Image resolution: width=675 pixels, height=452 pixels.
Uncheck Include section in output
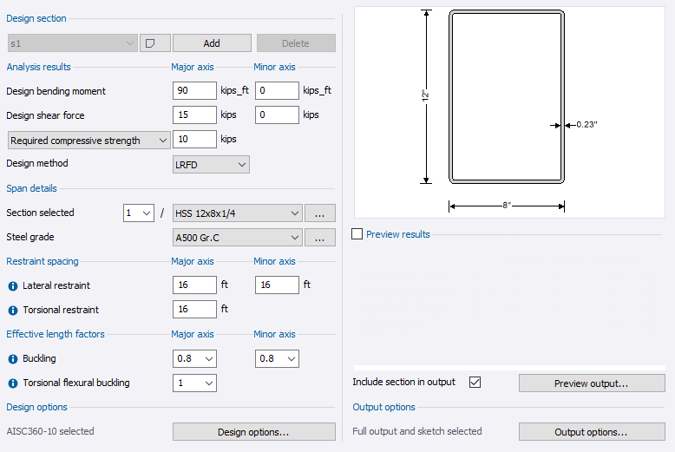click(x=475, y=383)
